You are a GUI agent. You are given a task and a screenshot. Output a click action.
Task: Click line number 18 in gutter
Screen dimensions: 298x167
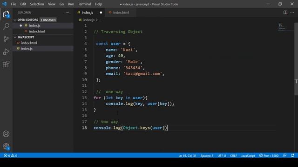84,128
